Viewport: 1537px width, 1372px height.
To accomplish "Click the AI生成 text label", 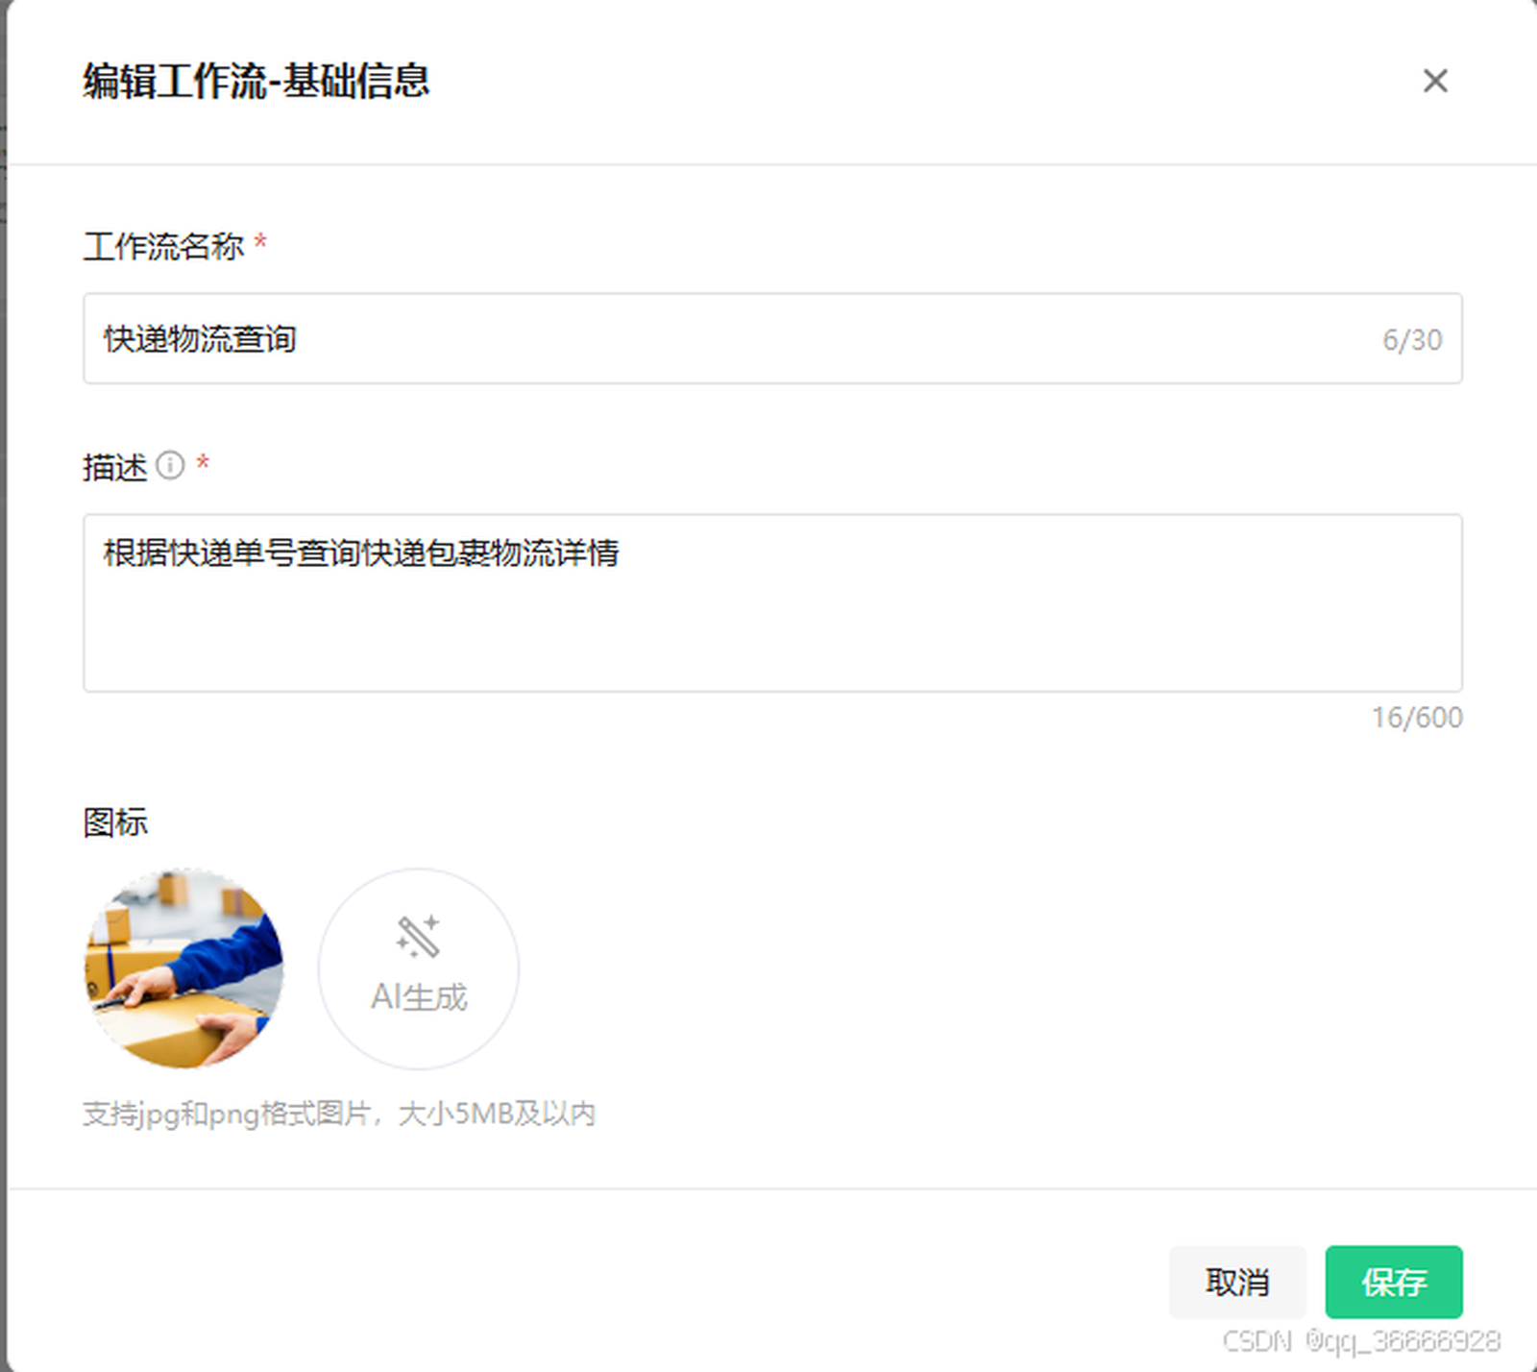I will [x=419, y=997].
